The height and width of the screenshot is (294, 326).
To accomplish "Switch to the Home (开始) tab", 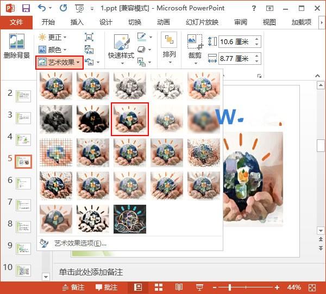I will 48,22.
